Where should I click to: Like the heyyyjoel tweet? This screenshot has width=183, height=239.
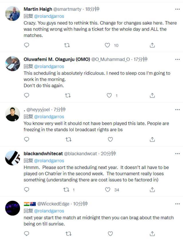point(110,139)
